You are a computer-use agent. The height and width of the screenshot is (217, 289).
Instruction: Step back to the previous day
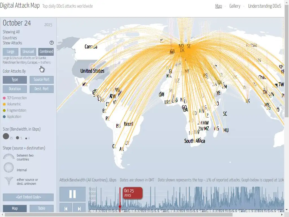(66, 209)
